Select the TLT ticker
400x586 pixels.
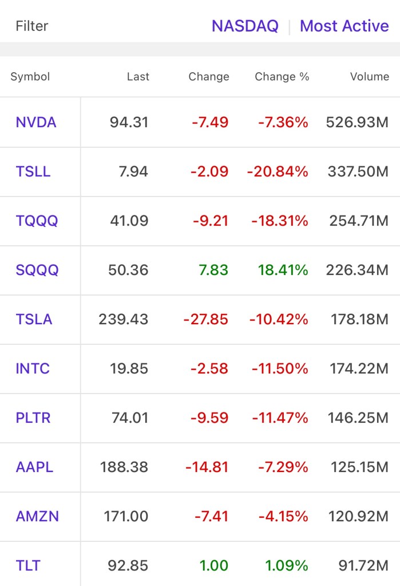tap(28, 565)
